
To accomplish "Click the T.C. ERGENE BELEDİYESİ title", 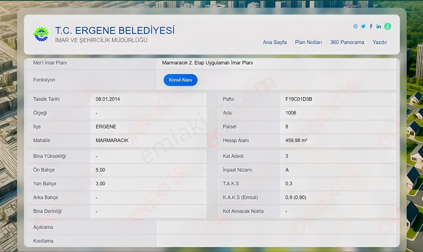I will point(115,30).
